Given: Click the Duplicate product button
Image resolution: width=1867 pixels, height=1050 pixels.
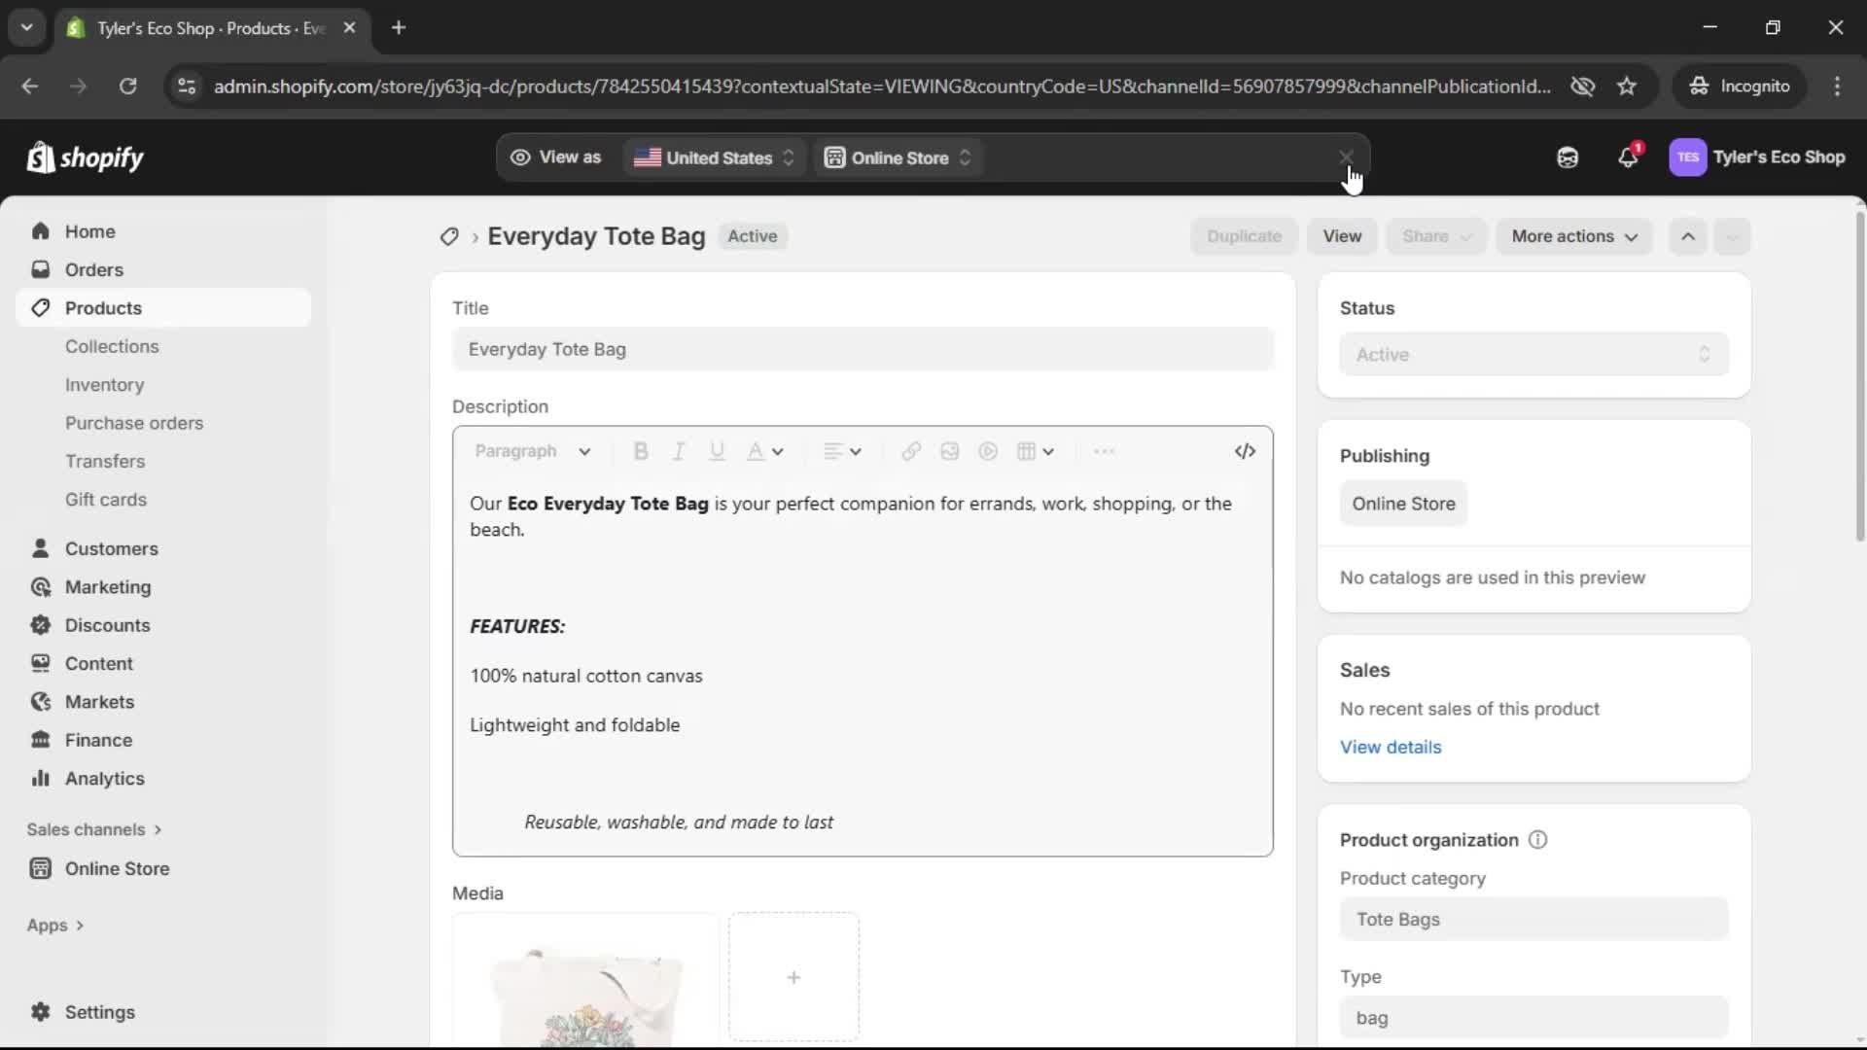Looking at the screenshot, I should pyautogui.click(x=1244, y=236).
